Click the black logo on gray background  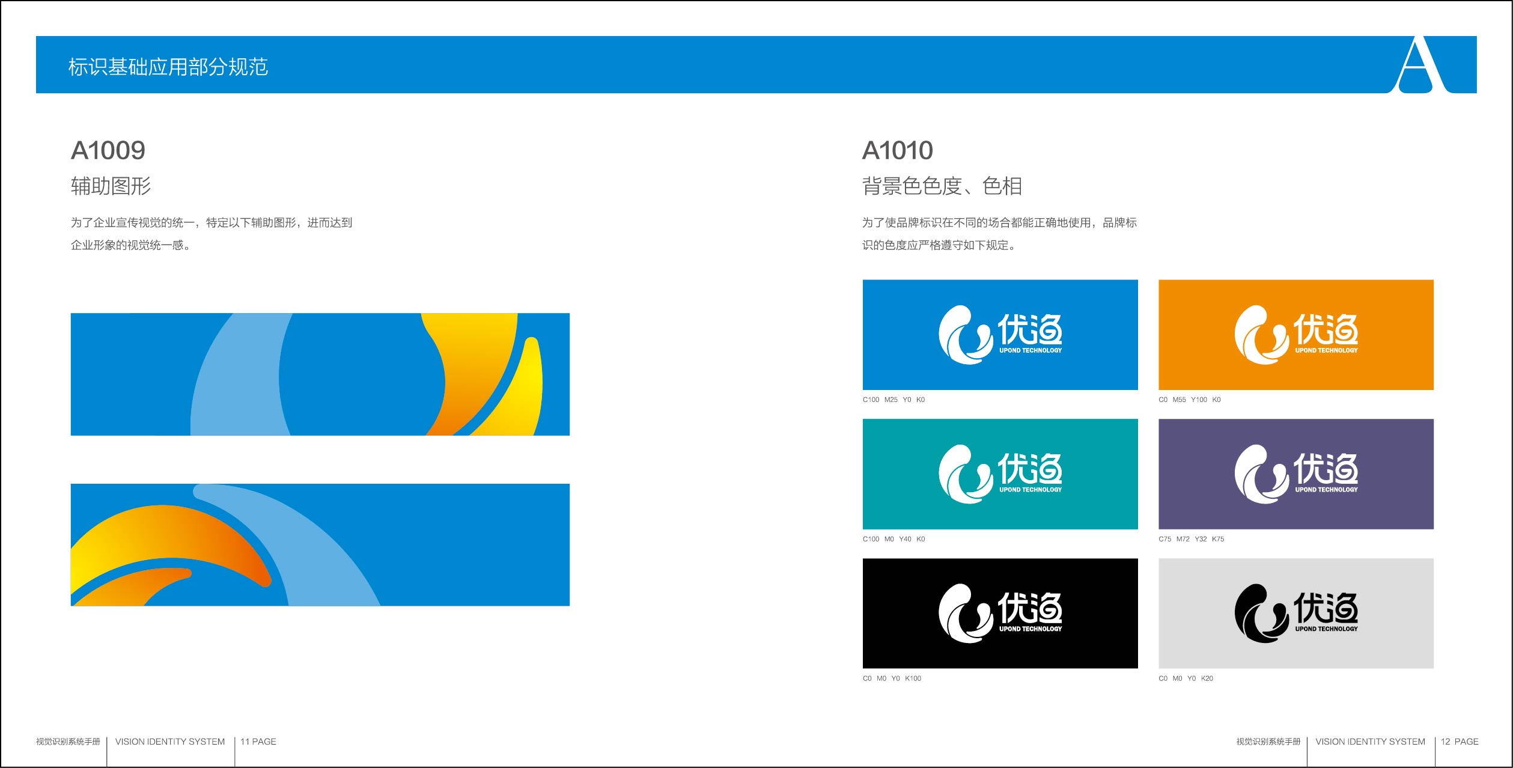[x=1296, y=613]
